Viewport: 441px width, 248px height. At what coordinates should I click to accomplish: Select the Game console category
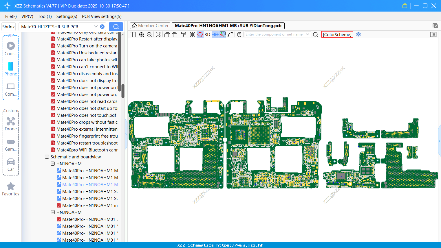click(x=11, y=145)
